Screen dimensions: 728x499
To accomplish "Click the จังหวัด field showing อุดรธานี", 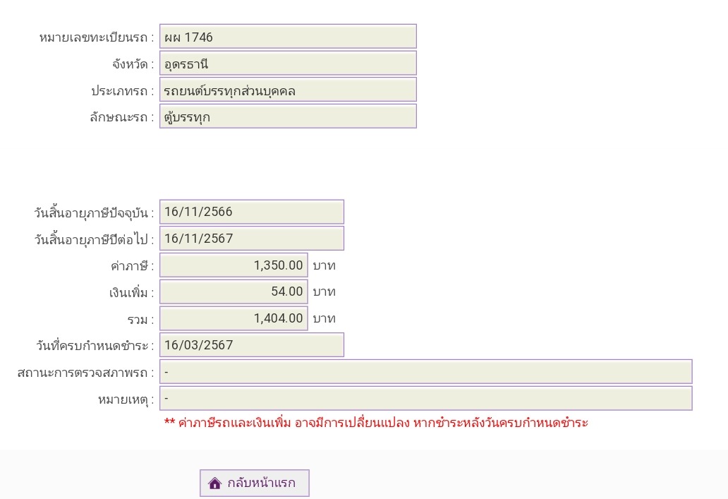I will 288,64.
